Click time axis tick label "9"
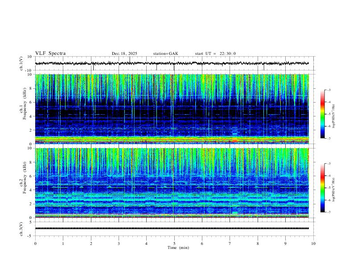Image resolution: width=353 pixels, height=273 pixels. click(285, 244)
